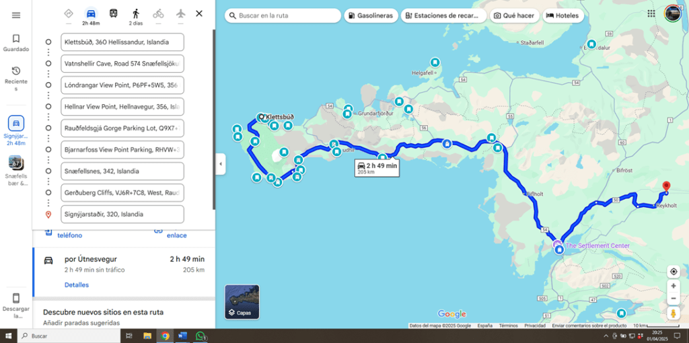Open Recientes history in sidebar
The height and width of the screenshot is (343, 689).
(x=16, y=75)
